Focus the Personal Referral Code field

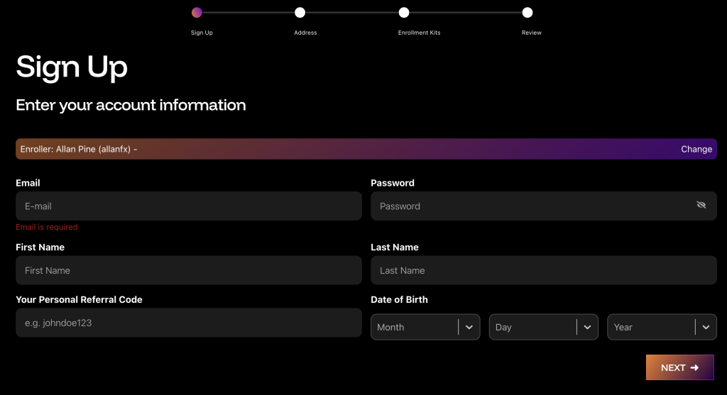[188, 323]
